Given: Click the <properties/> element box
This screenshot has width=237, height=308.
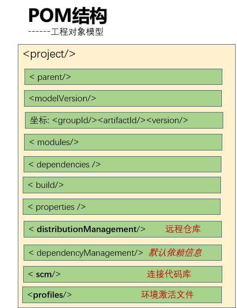Looking at the screenshot, I should (x=121, y=207).
